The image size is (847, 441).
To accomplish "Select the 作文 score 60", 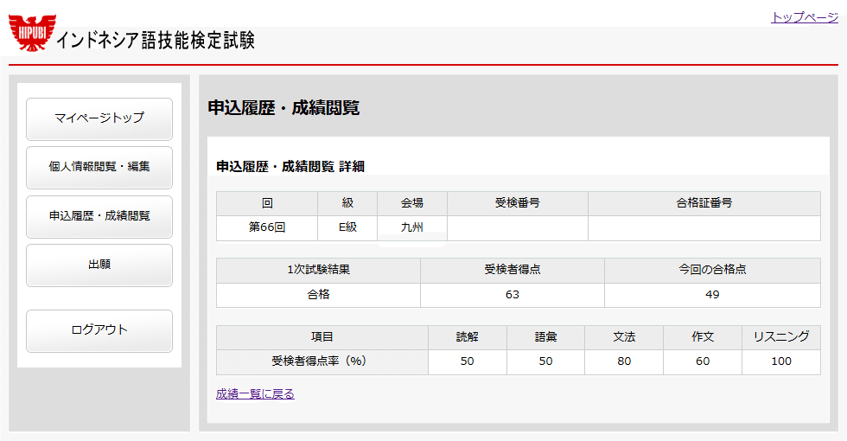I will tap(703, 361).
